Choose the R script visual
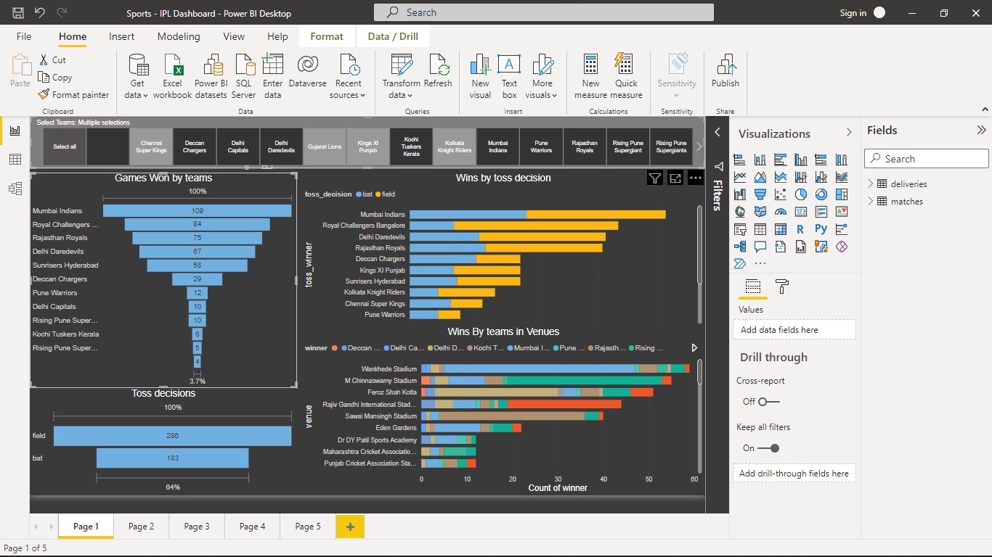This screenshot has height=557, width=992. (x=800, y=229)
